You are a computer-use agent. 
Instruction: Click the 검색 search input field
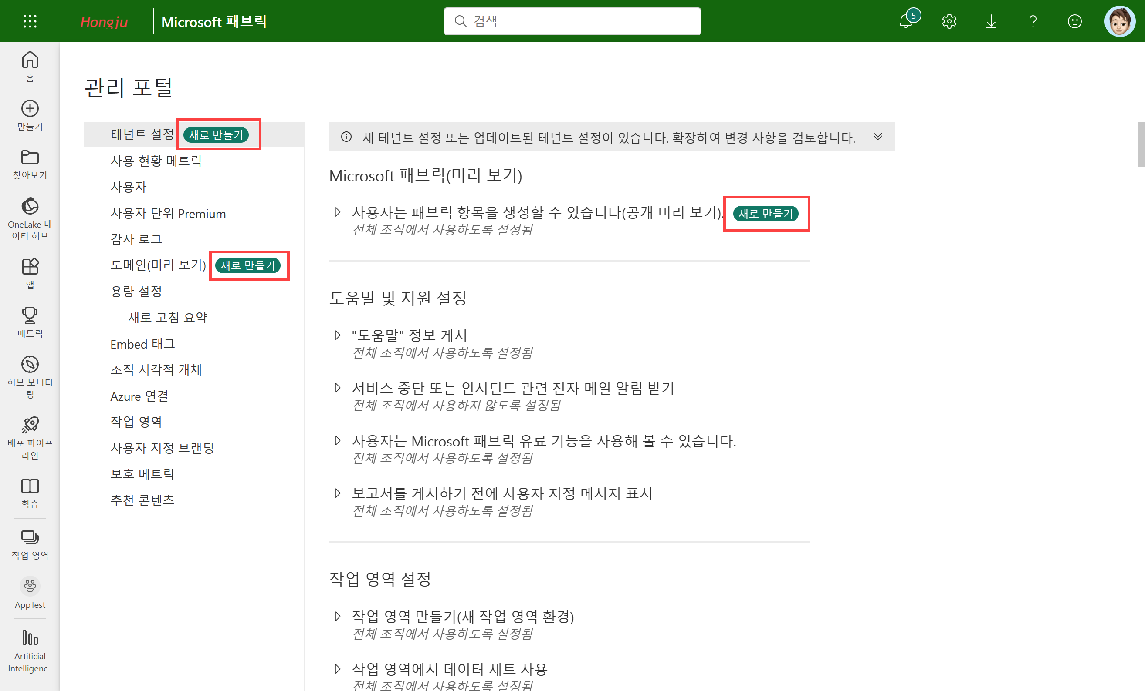pos(572,21)
